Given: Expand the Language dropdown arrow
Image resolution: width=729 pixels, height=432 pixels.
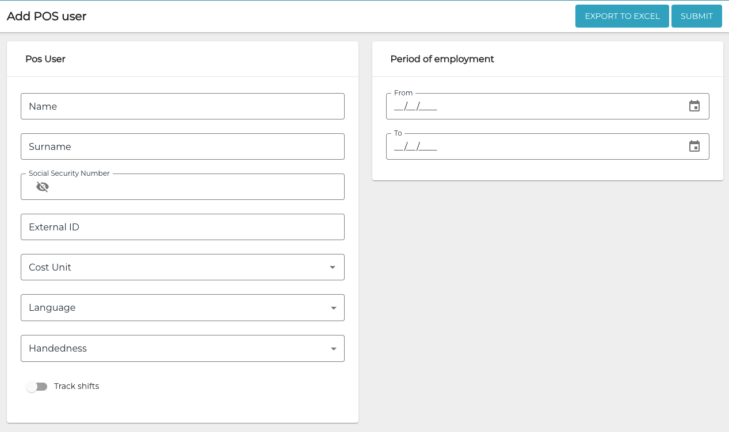Looking at the screenshot, I should pyautogui.click(x=333, y=308).
